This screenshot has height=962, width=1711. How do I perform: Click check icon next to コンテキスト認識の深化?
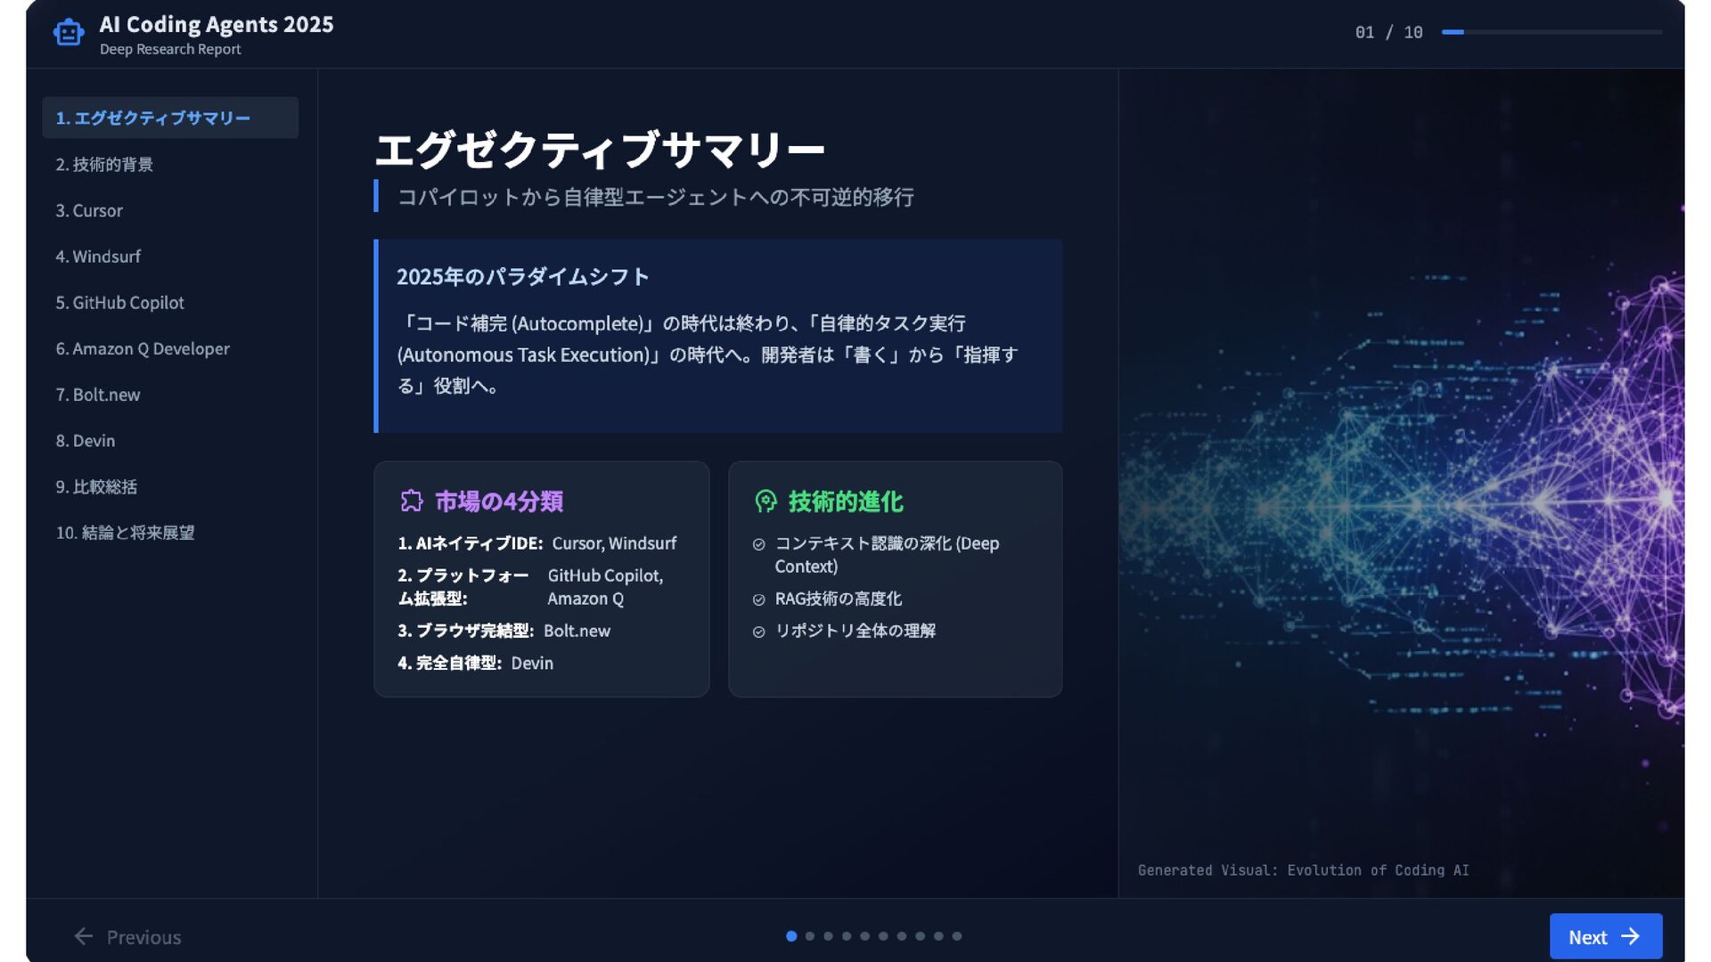pyautogui.click(x=759, y=544)
